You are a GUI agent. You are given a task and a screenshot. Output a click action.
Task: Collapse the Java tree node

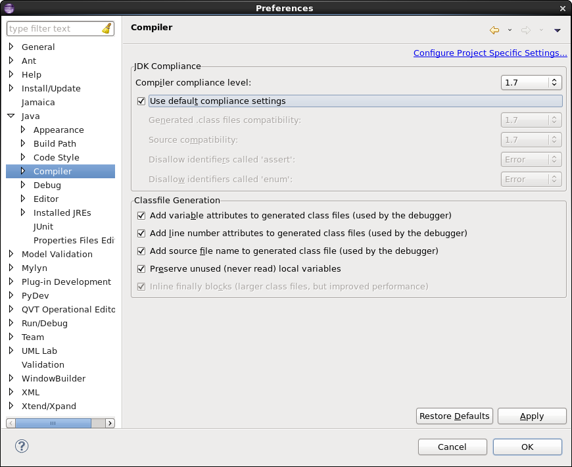[x=11, y=116]
